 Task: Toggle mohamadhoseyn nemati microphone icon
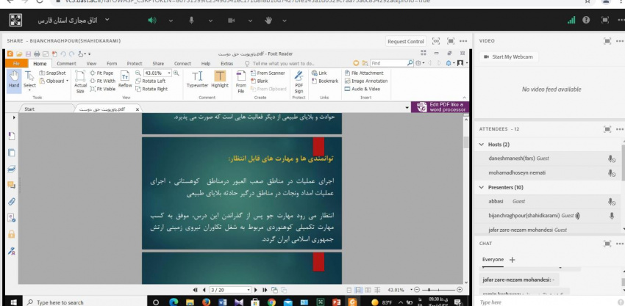[x=612, y=173]
